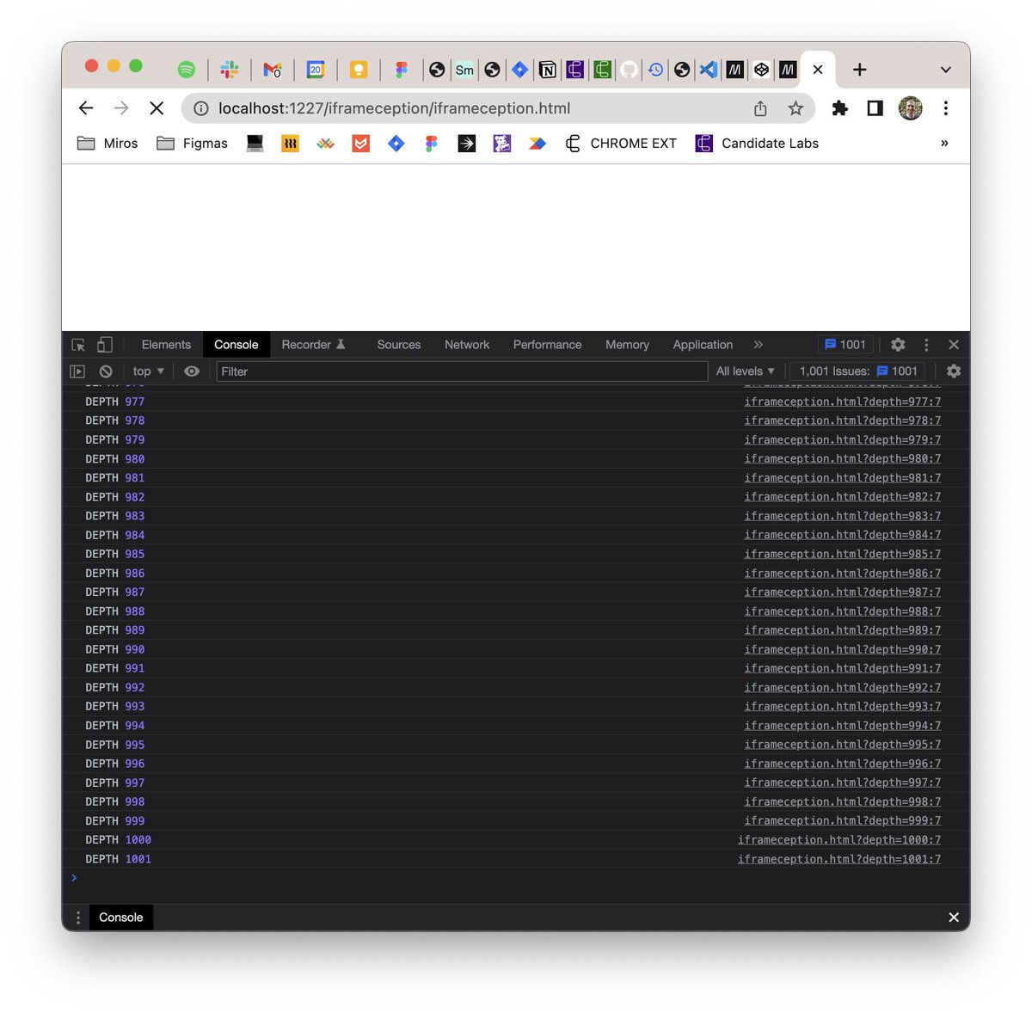Viewport: 1032px width, 1013px height.
Task: Open the orange striped bookmark icon
Action: (x=291, y=144)
